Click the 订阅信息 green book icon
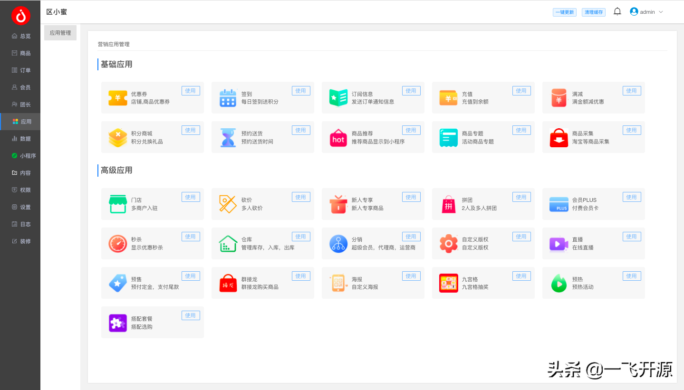The image size is (684, 390). coord(338,98)
